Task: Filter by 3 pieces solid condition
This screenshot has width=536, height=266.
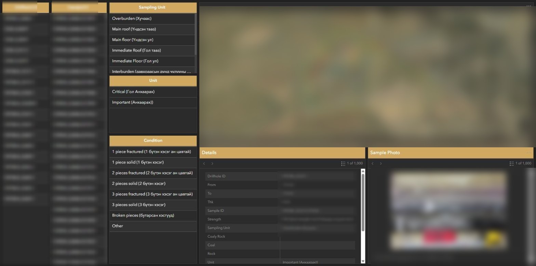Action: click(x=153, y=205)
